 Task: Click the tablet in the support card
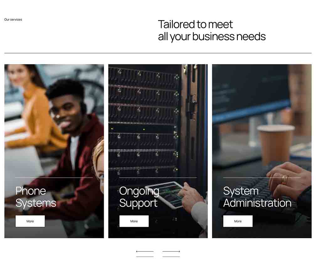(x=166, y=194)
